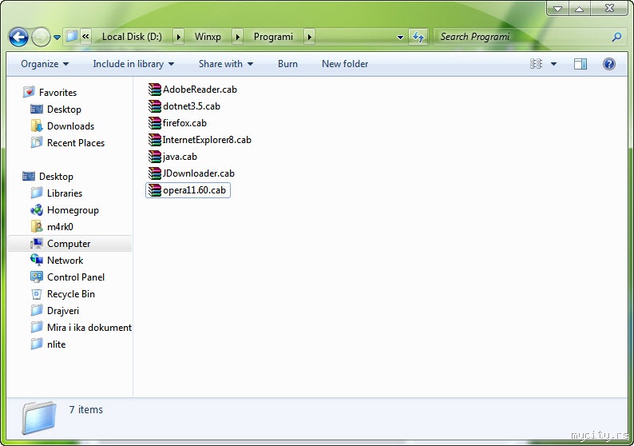Click the large folder icon in details pane
Image resolution: width=634 pixels, height=446 pixels.
coord(39,418)
